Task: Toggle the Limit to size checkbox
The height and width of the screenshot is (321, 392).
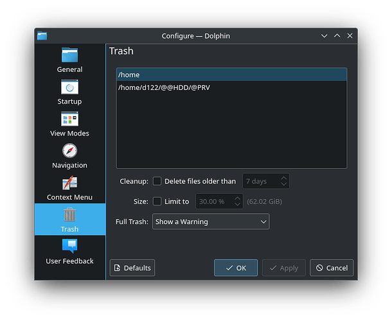Action: point(157,202)
